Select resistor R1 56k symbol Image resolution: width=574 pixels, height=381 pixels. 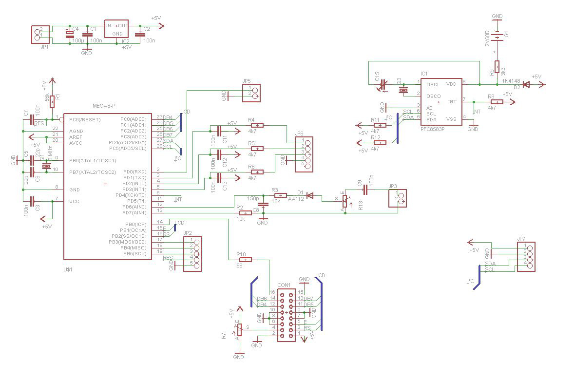click(52, 101)
